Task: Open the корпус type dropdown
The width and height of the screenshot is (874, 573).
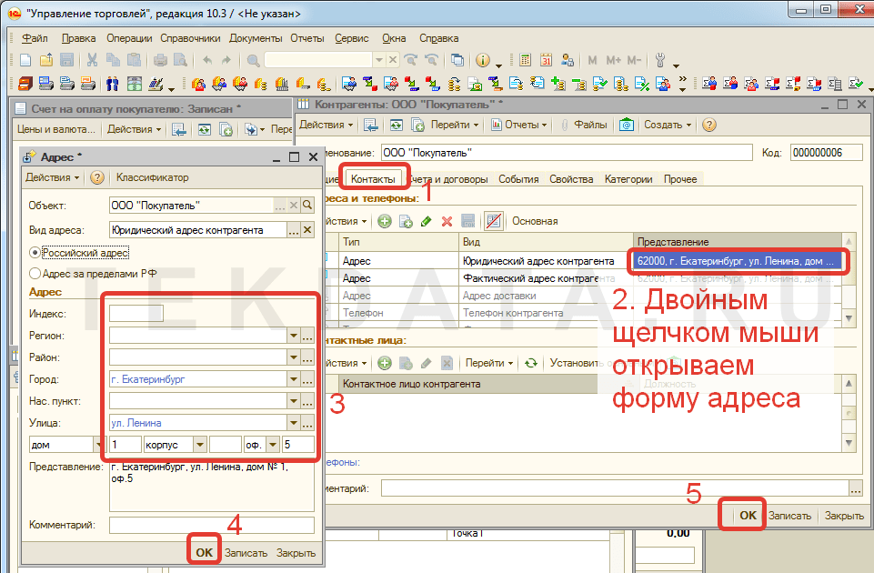Action: (200, 445)
